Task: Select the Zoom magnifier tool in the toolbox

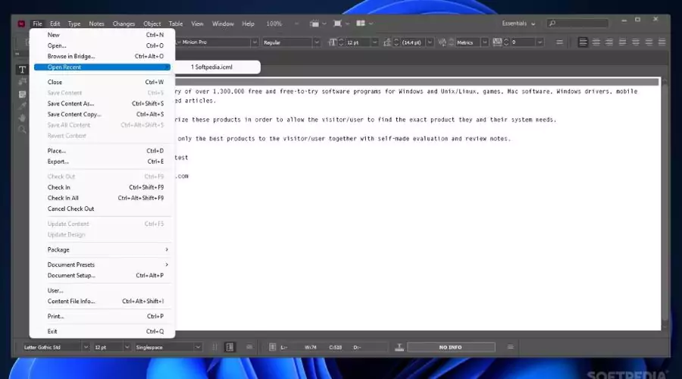Action: pos(22,130)
